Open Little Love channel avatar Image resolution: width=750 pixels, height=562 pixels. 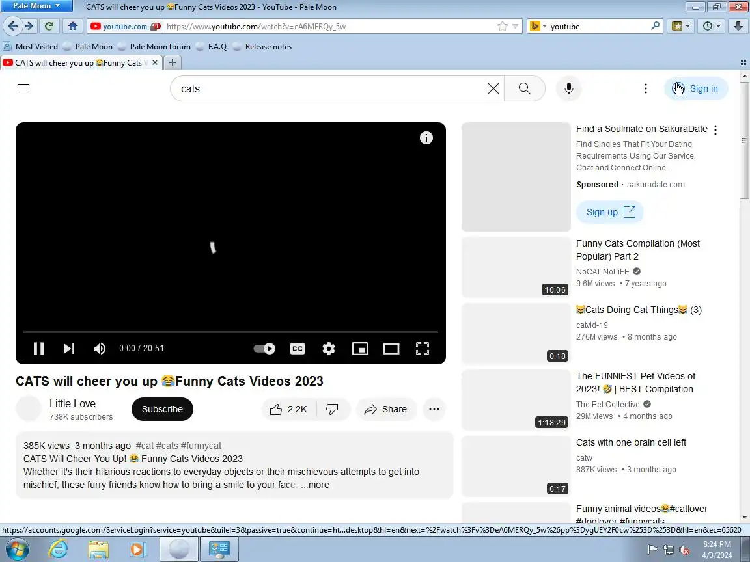[29, 409]
